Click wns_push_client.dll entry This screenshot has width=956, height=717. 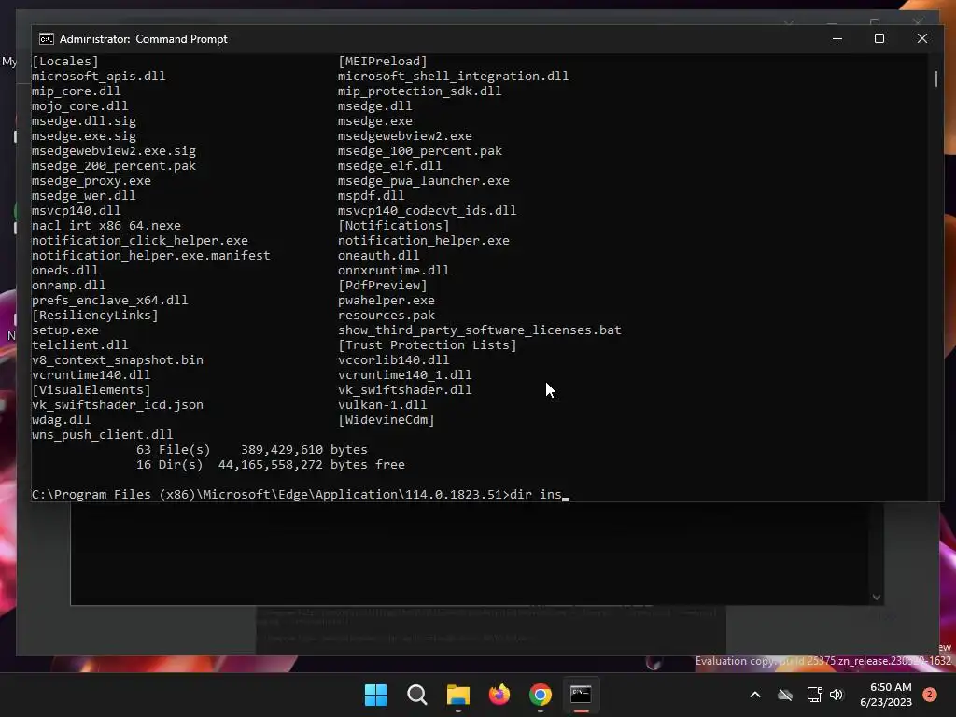pyautogui.click(x=103, y=435)
